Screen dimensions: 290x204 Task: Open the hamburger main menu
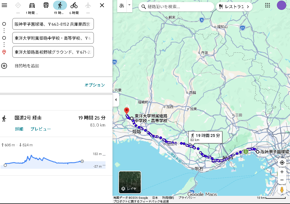[4, 5]
